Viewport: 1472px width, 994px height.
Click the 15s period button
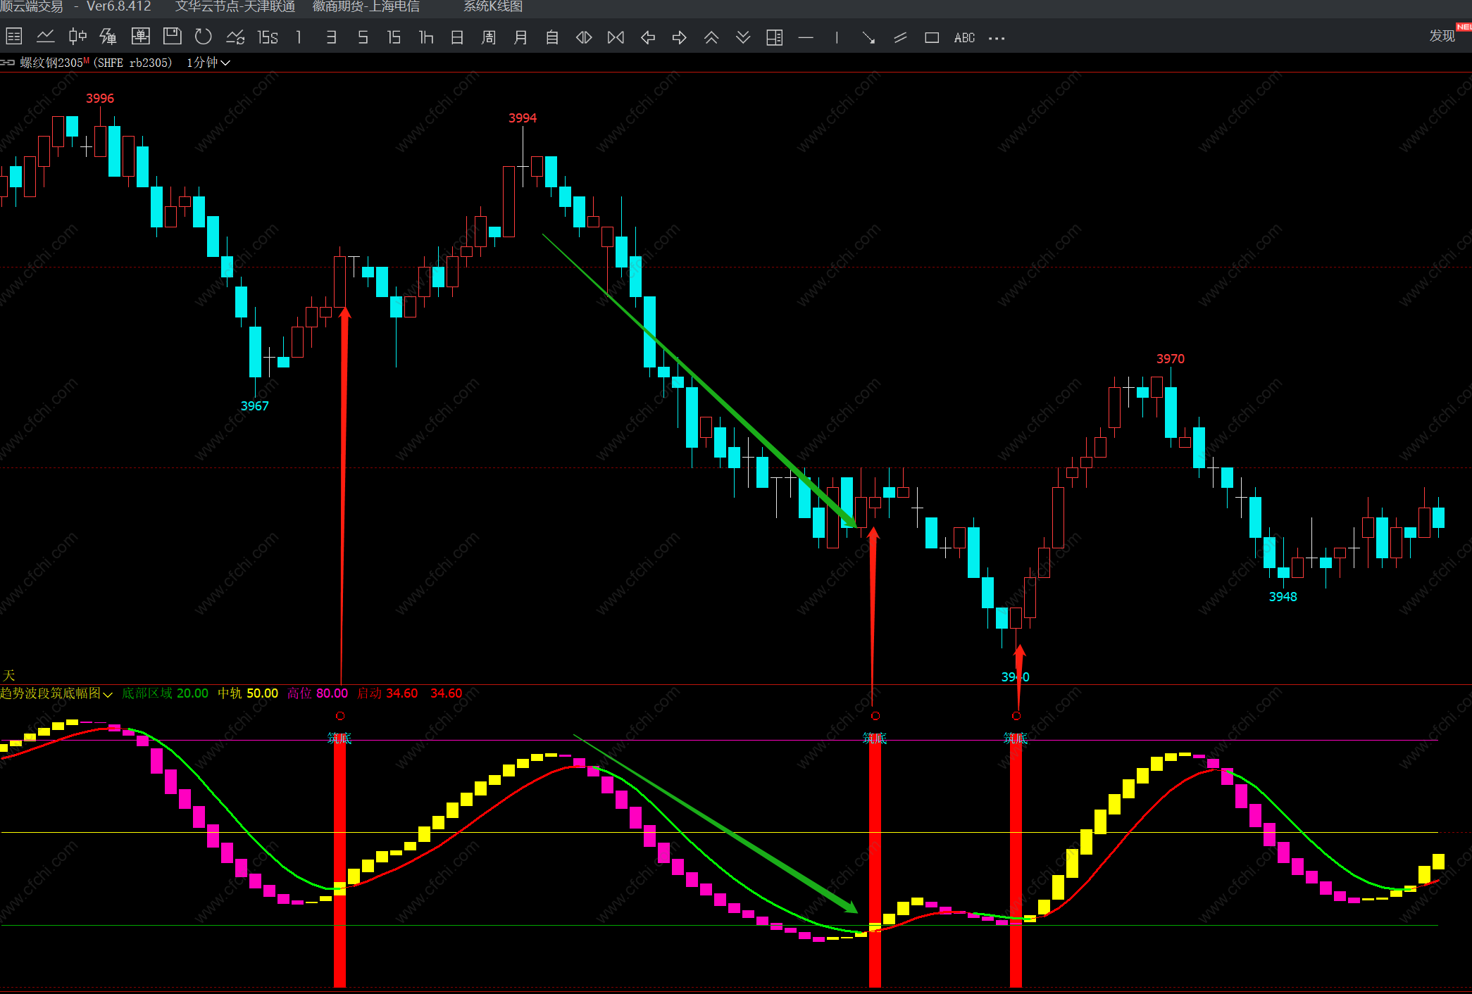coord(268,37)
